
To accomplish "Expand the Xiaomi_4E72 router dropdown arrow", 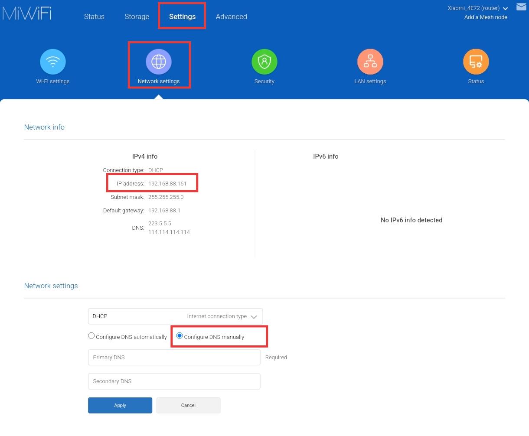I will click(505, 9).
